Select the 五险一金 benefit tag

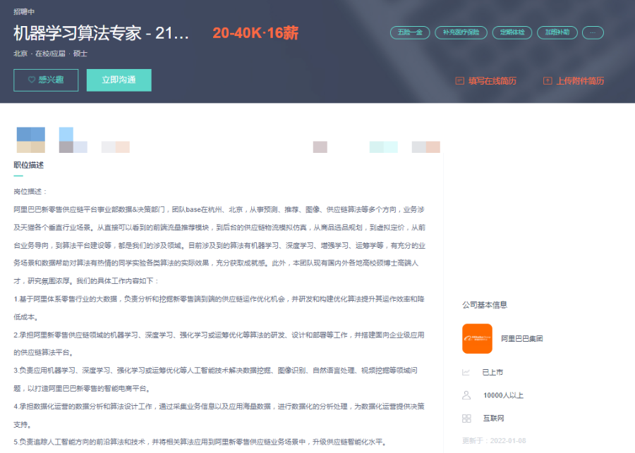pos(410,32)
